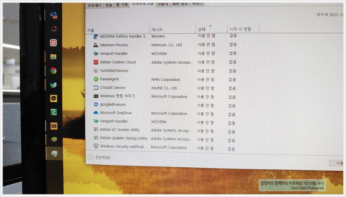Launch Google Chrome from the taskbar
Viewport: 346px width, 197px height.
coord(53,70)
